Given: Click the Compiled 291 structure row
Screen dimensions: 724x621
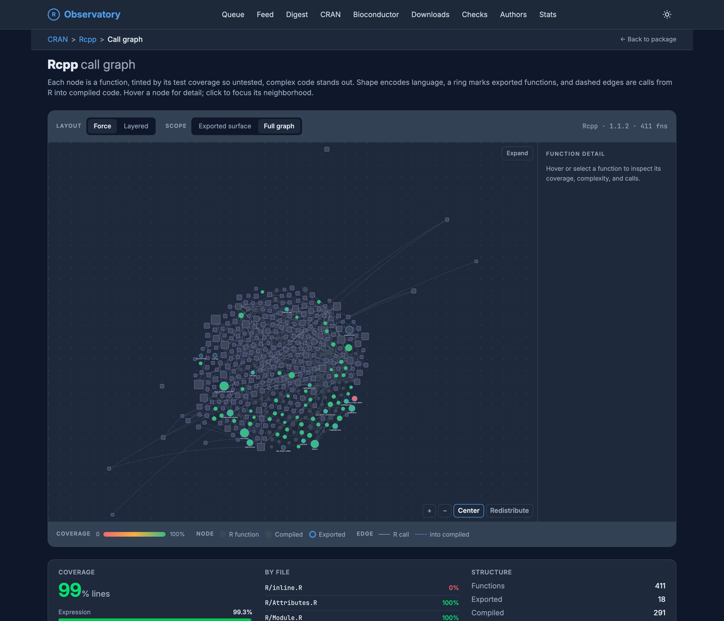Looking at the screenshot, I should [568, 613].
